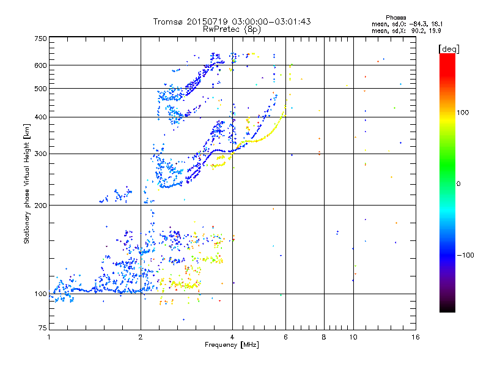Click the 'mean, sd,X: 90.2, 19.9' statistic
Viewport: 489px width, 367px height.
click(x=406, y=31)
